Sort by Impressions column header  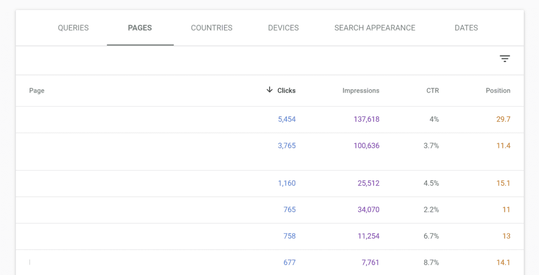pos(361,90)
